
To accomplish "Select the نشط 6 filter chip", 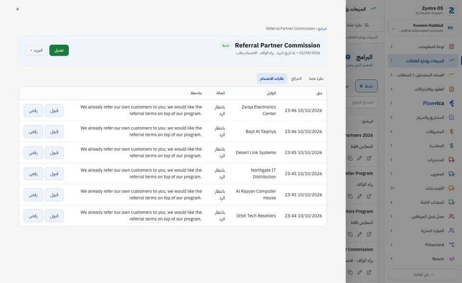I will (366, 86).
